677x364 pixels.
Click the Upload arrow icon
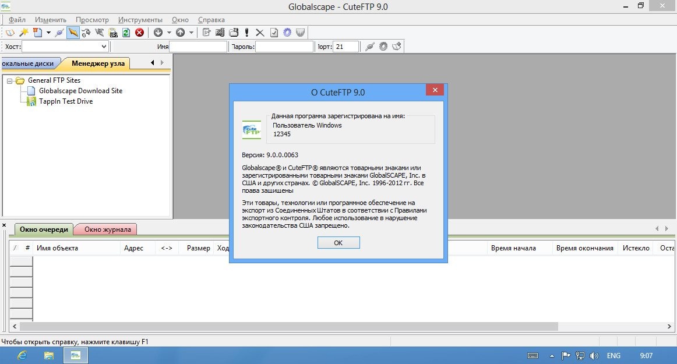tap(181, 33)
